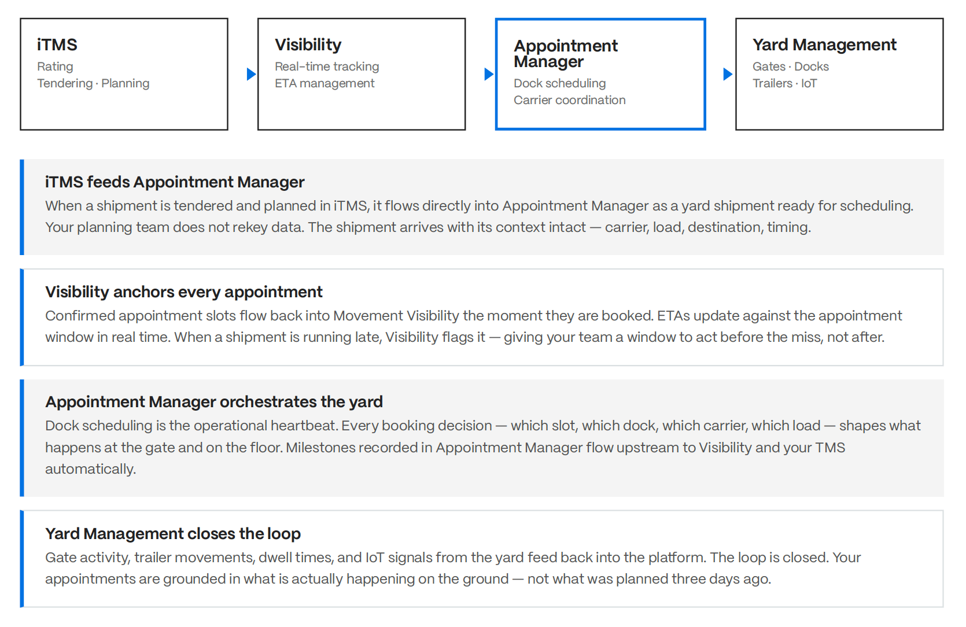Click the arrow before the Yard Management box
966x627 pixels.
pos(728,74)
